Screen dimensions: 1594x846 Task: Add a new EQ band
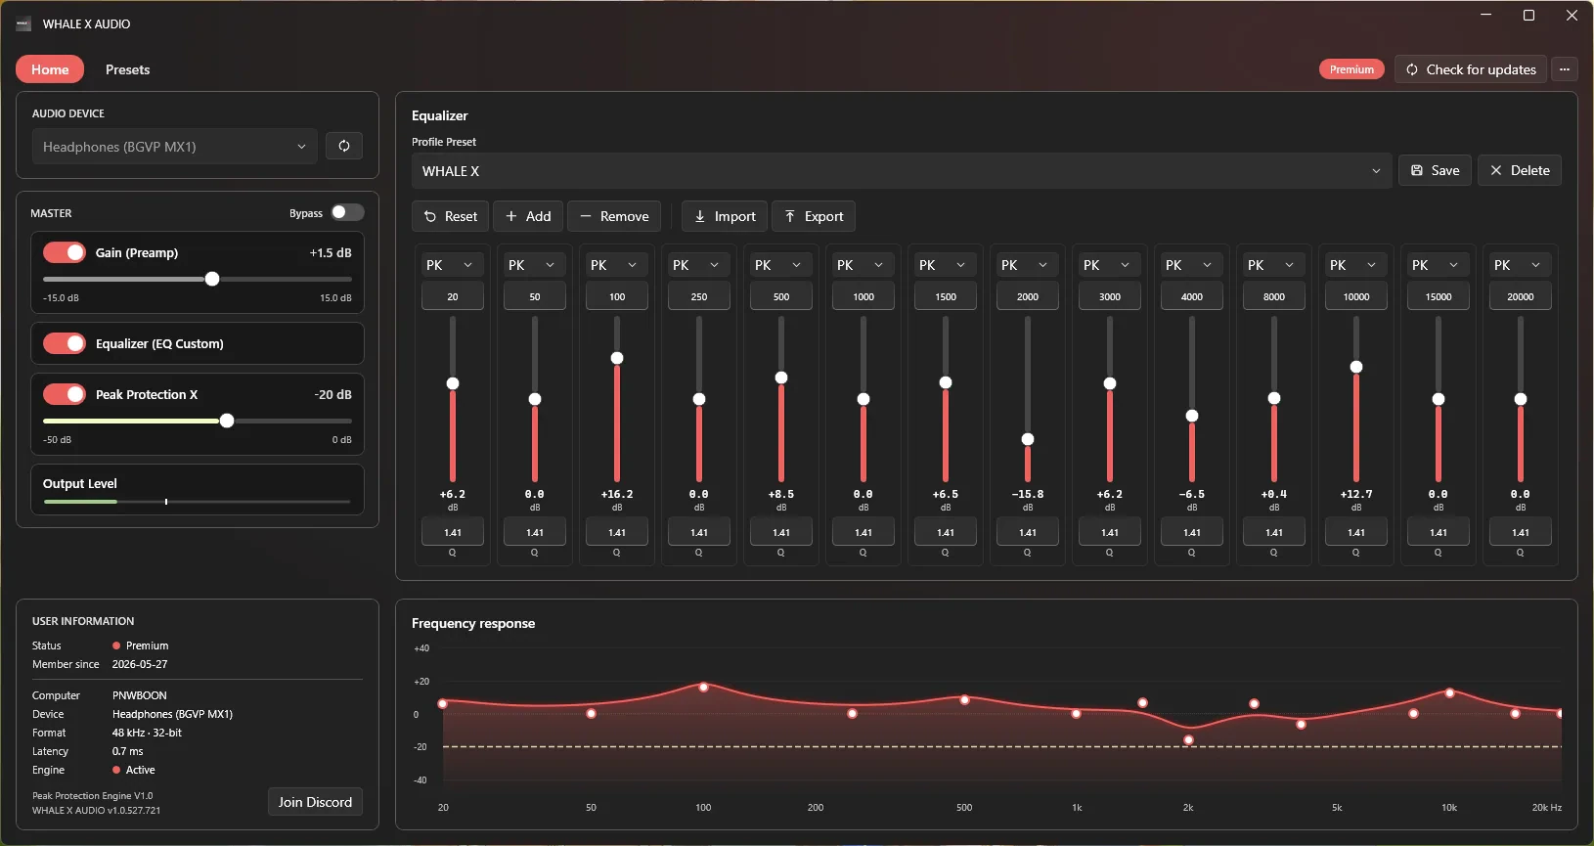[528, 216]
